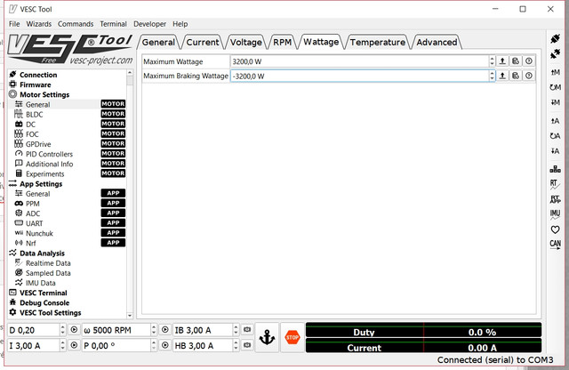This screenshot has width=569, height=370.
Task: Open the Terminal menu
Action: coord(113,24)
